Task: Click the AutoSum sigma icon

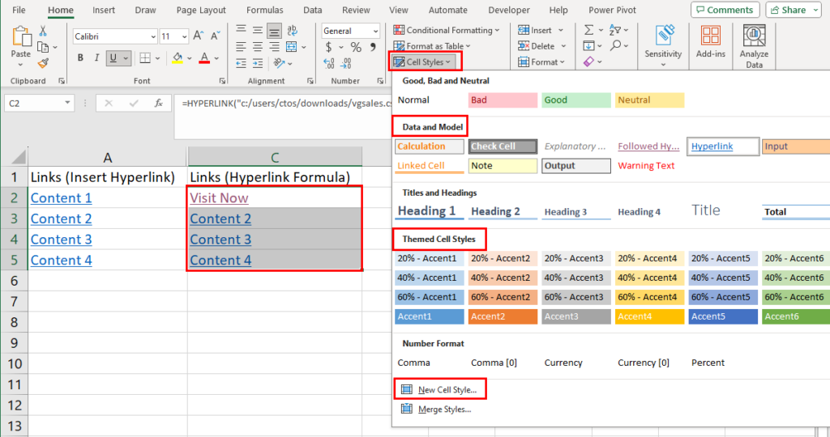Action: pos(588,30)
